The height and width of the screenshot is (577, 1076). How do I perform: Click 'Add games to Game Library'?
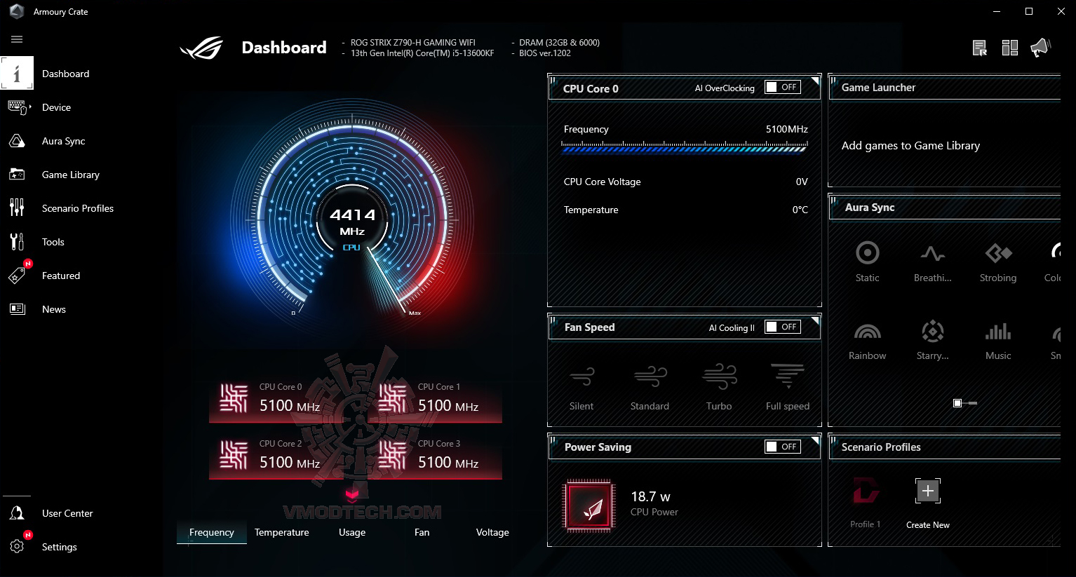click(x=910, y=146)
